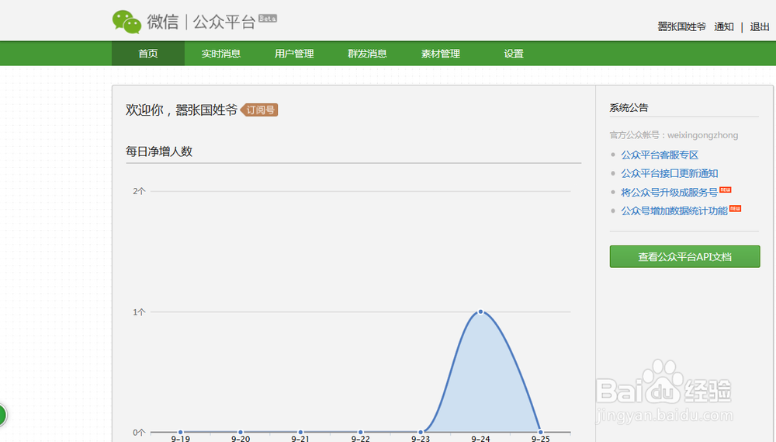Image resolution: width=776 pixels, height=442 pixels.
Task: Open 公众号增加数据统计功能 link
Action: click(x=674, y=211)
